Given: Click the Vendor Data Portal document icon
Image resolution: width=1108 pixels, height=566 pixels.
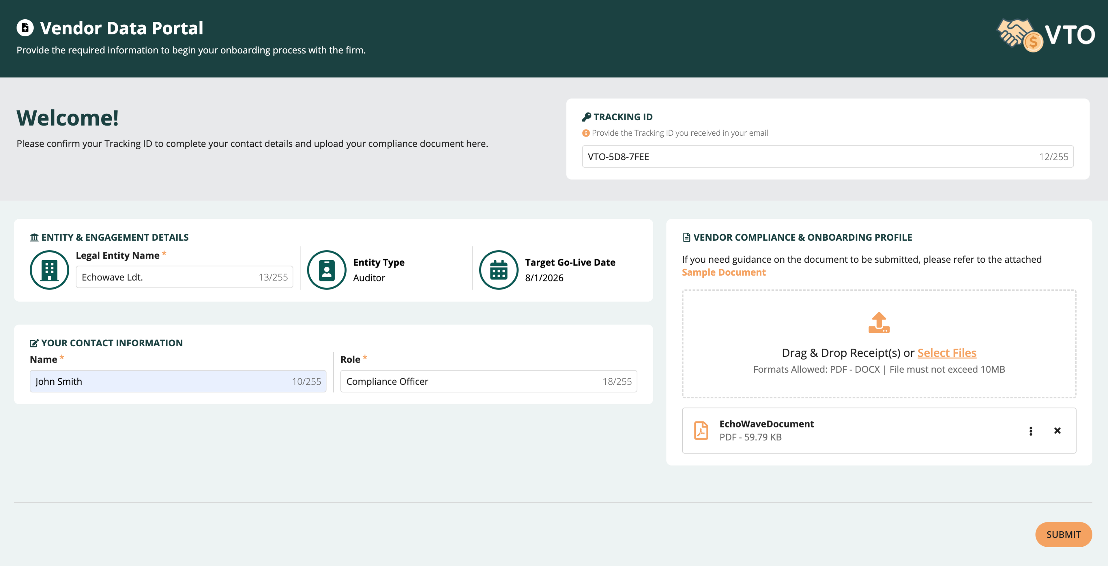Looking at the screenshot, I should 25,28.
